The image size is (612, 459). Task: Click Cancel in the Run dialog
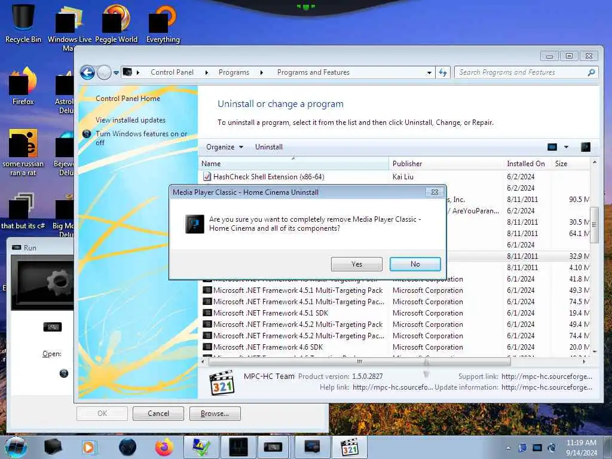(x=158, y=414)
